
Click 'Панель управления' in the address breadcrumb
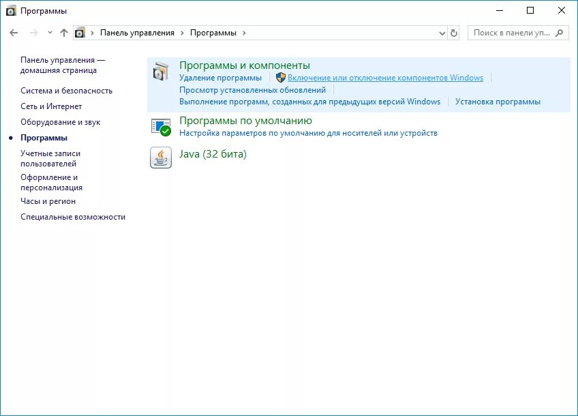tap(137, 33)
